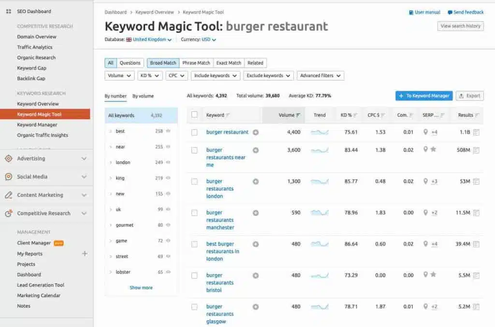Open the CPC filter dropdown
The width and height of the screenshot is (495, 327).
(x=177, y=76)
